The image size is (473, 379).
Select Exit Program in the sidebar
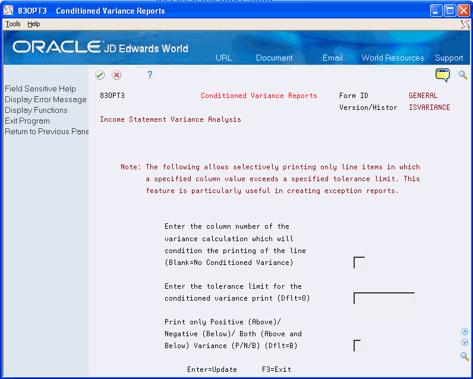click(x=27, y=121)
